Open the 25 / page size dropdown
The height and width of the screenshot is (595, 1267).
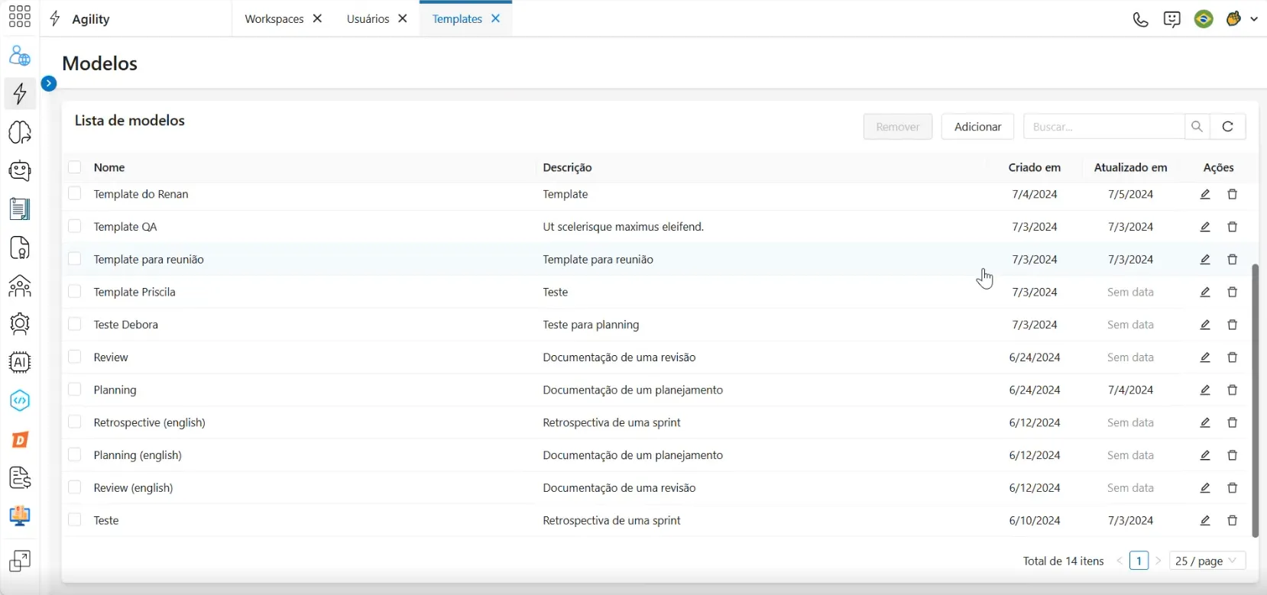click(1207, 561)
